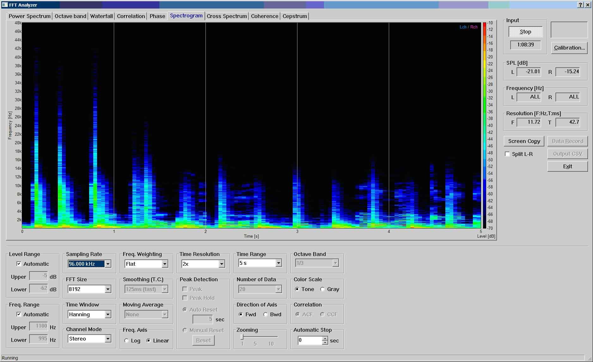
Task: Click the elapsed time 1:08:39 field
Action: [525, 45]
